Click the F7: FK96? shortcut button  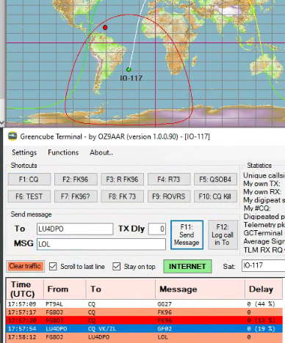(76, 196)
